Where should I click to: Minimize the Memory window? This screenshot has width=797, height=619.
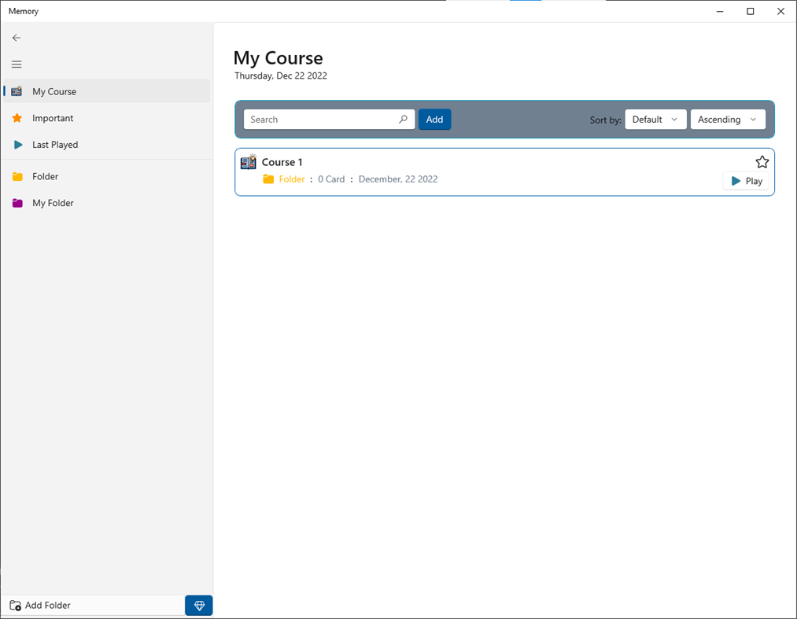(x=720, y=11)
